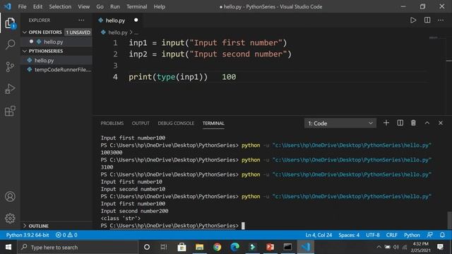Open the File menu
This screenshot has height=254, width=452.
(x=22, y=6)
